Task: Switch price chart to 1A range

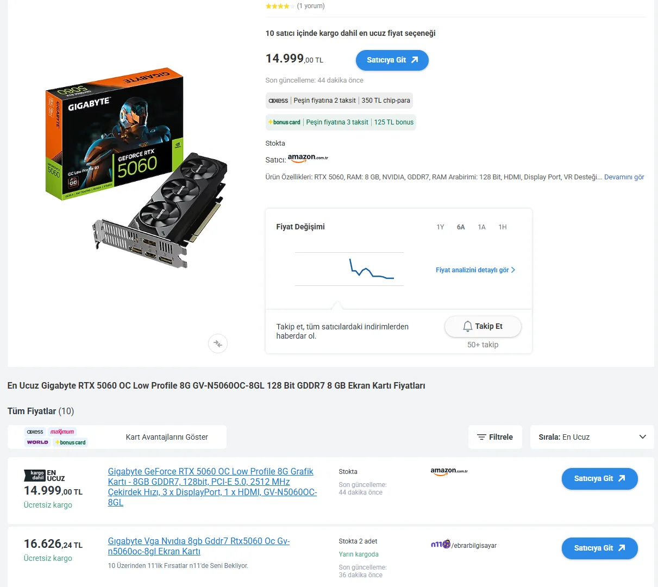Action: pyautogui.click(x=481, y=227)
